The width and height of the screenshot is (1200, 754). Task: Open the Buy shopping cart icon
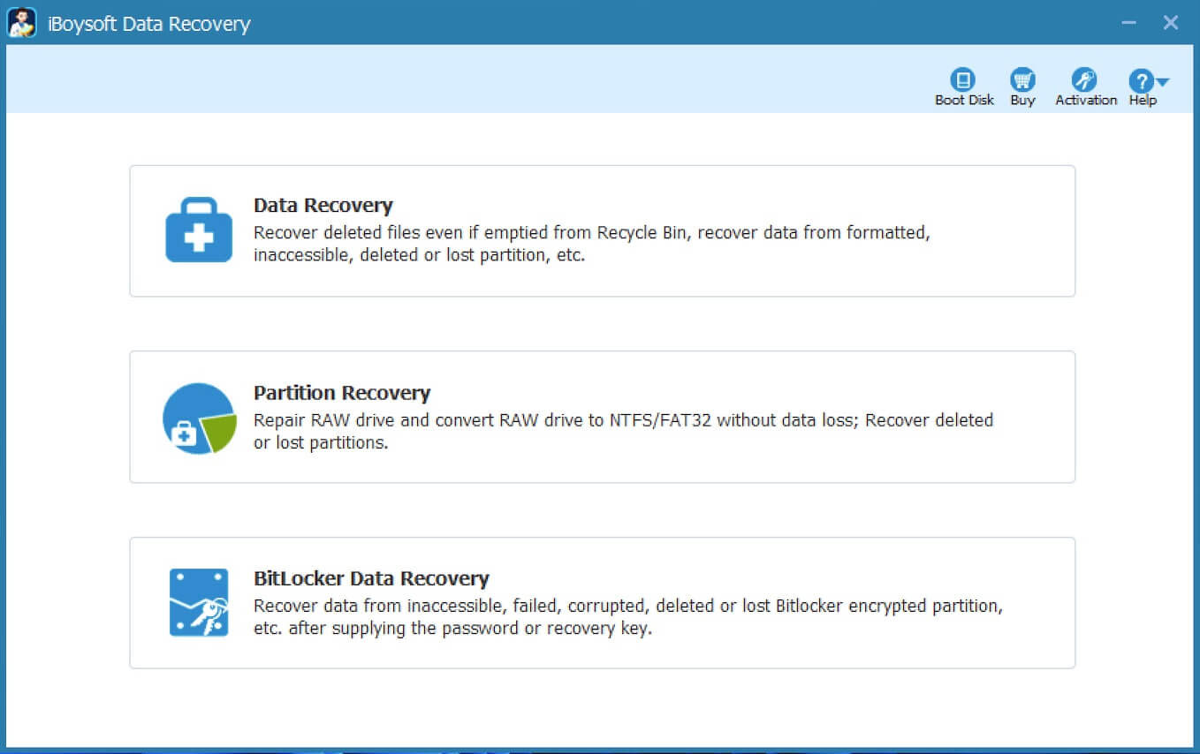pyautogui.click(x=1022, y=78)
